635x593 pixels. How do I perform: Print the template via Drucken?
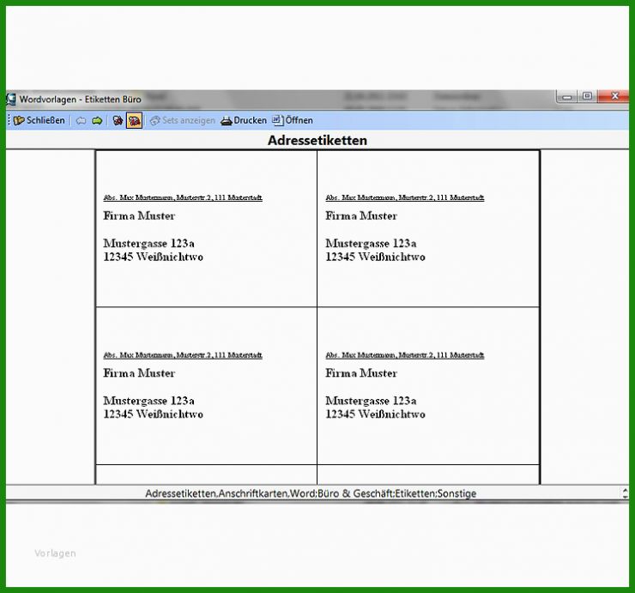tap(244, 120)
